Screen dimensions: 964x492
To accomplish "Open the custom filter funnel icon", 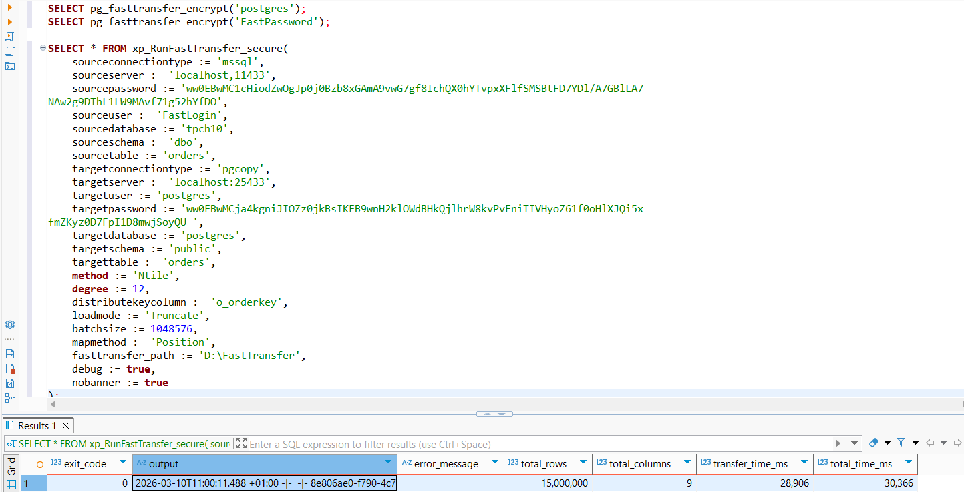I will (900, 443).
